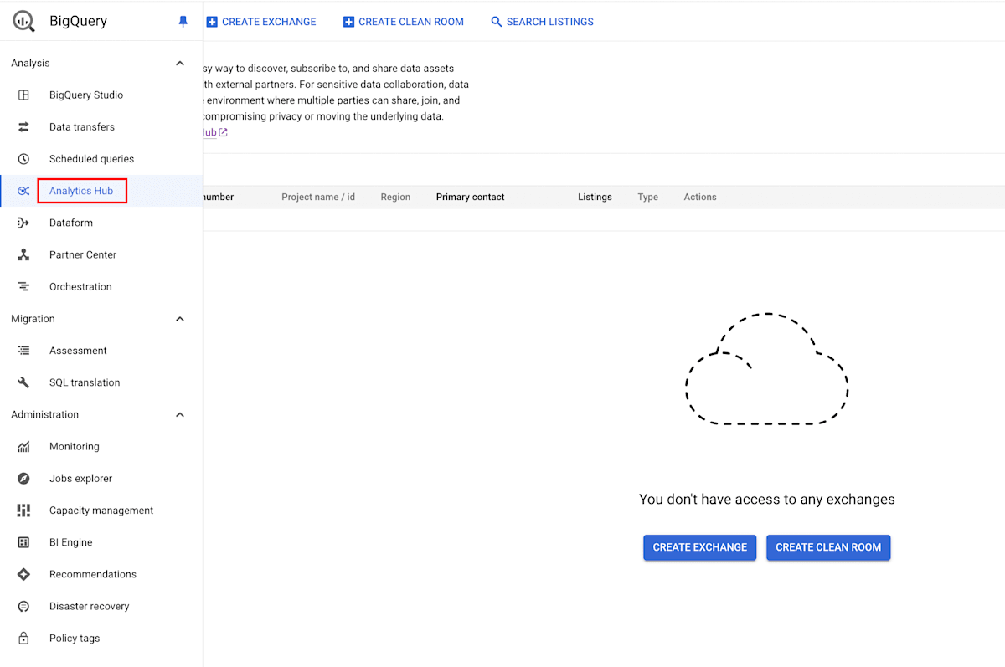This screenshot has width=1005, height=667.
Task: Click the Dataform icon
Action: 23,223
